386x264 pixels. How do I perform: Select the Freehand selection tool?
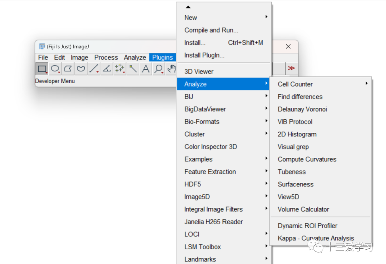coord(81,69)
